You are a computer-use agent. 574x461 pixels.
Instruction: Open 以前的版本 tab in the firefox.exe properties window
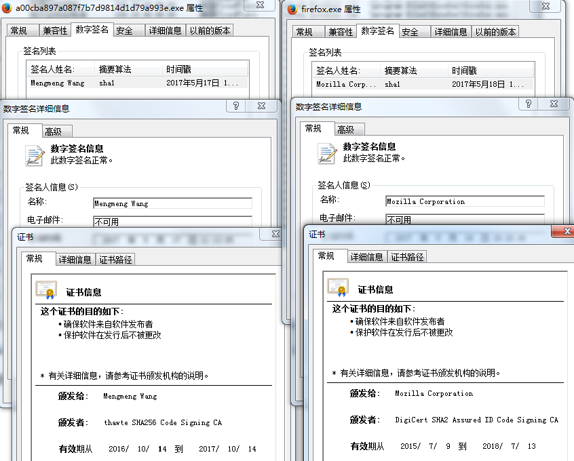(495, 32)
